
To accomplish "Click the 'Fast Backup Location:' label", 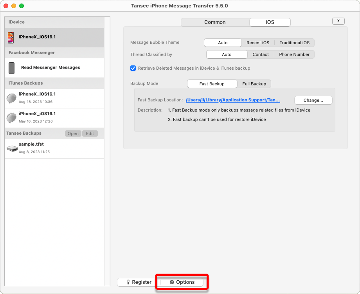I will [160, 100].
